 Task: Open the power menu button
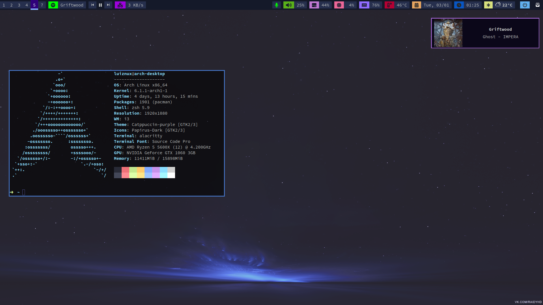(x=525, y=5)
